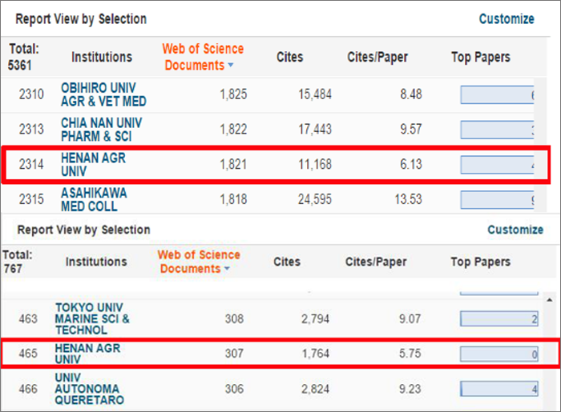
Task: Open CHIA NAN UNIV PHARM & SCI link
Action: pyautogui.click(x=101, y=130)
